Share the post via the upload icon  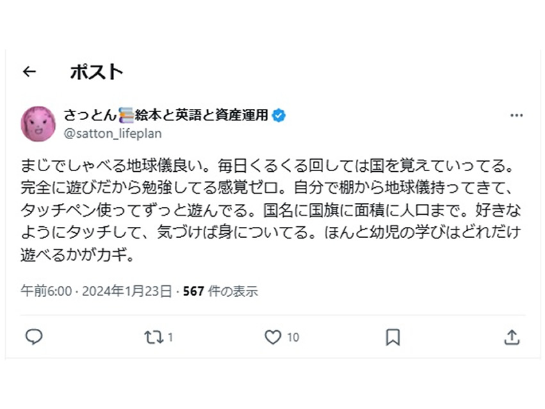click(x=511, y=337)
